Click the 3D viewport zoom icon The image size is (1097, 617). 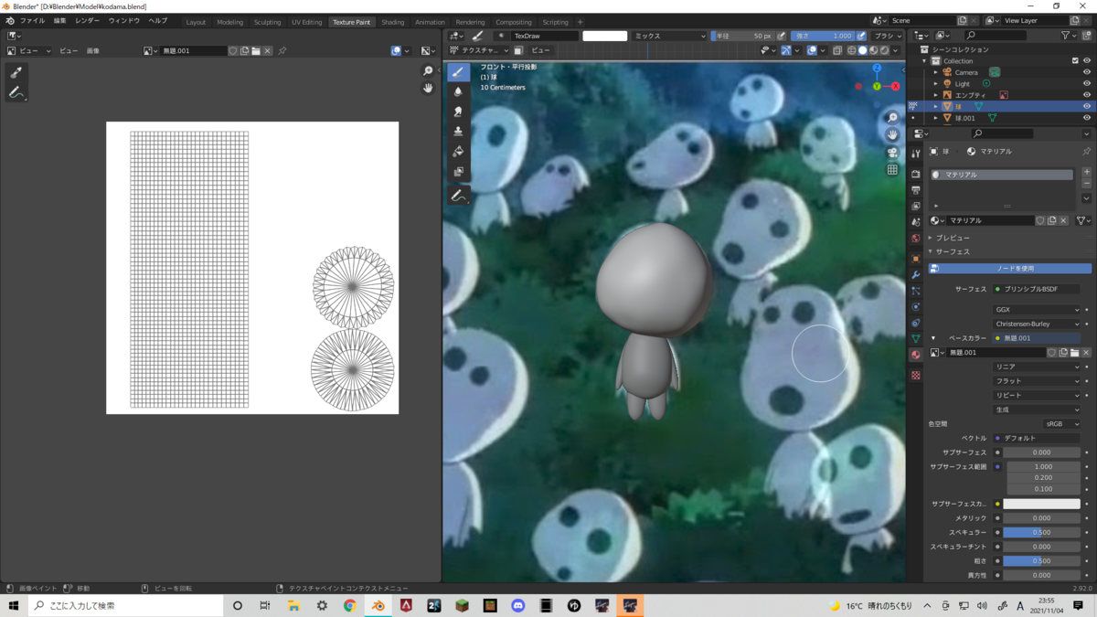[x=892, y=119]
